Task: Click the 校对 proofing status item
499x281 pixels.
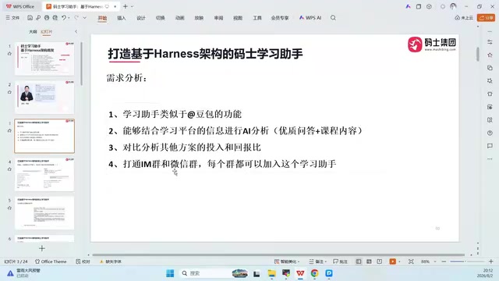Action: (83, 261)
